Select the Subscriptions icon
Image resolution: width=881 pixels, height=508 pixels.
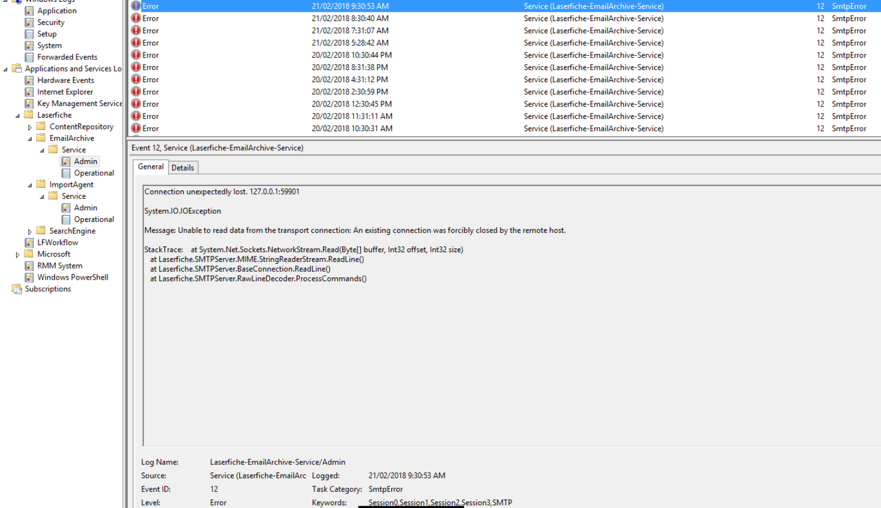click(x=17, y=289)
